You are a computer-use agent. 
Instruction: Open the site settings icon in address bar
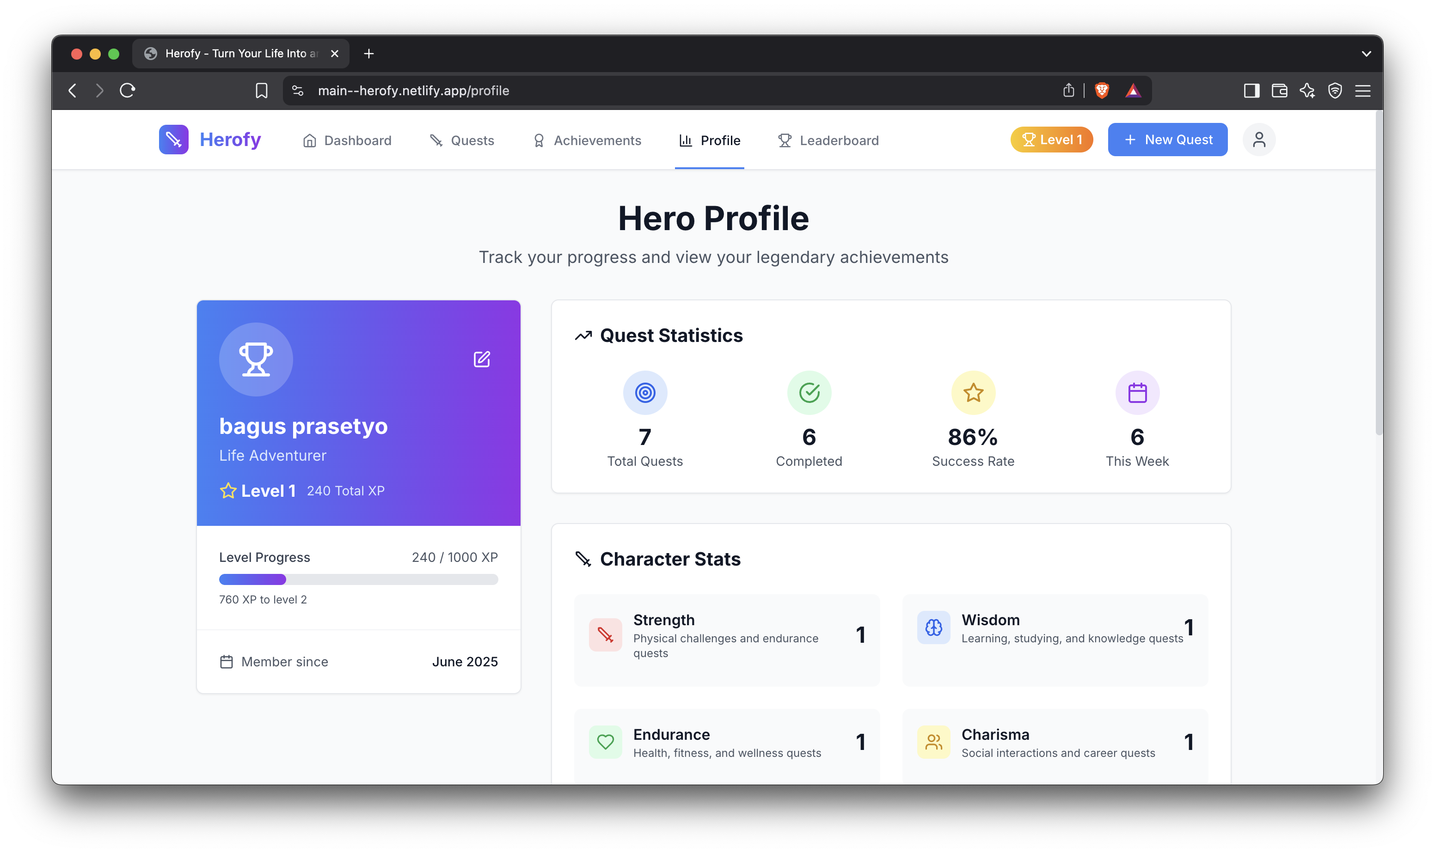298,90
